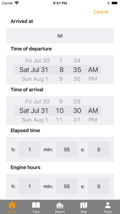Open the Tasks person icon

pos(108,205)
